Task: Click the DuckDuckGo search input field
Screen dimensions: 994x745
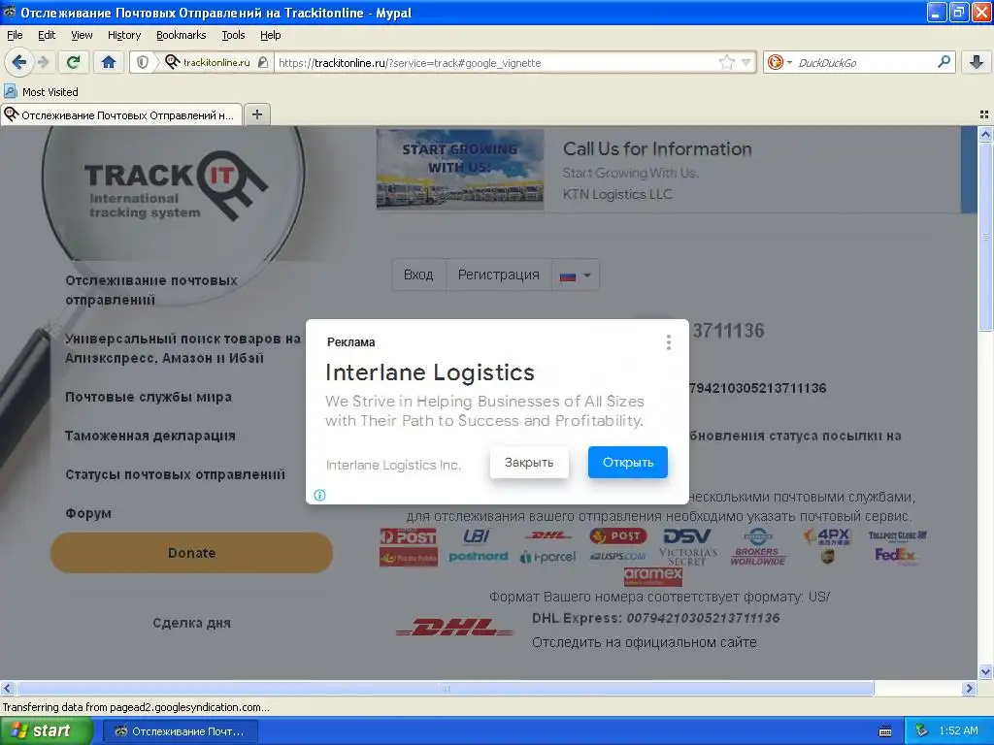Action: click(x=864, y=62)
